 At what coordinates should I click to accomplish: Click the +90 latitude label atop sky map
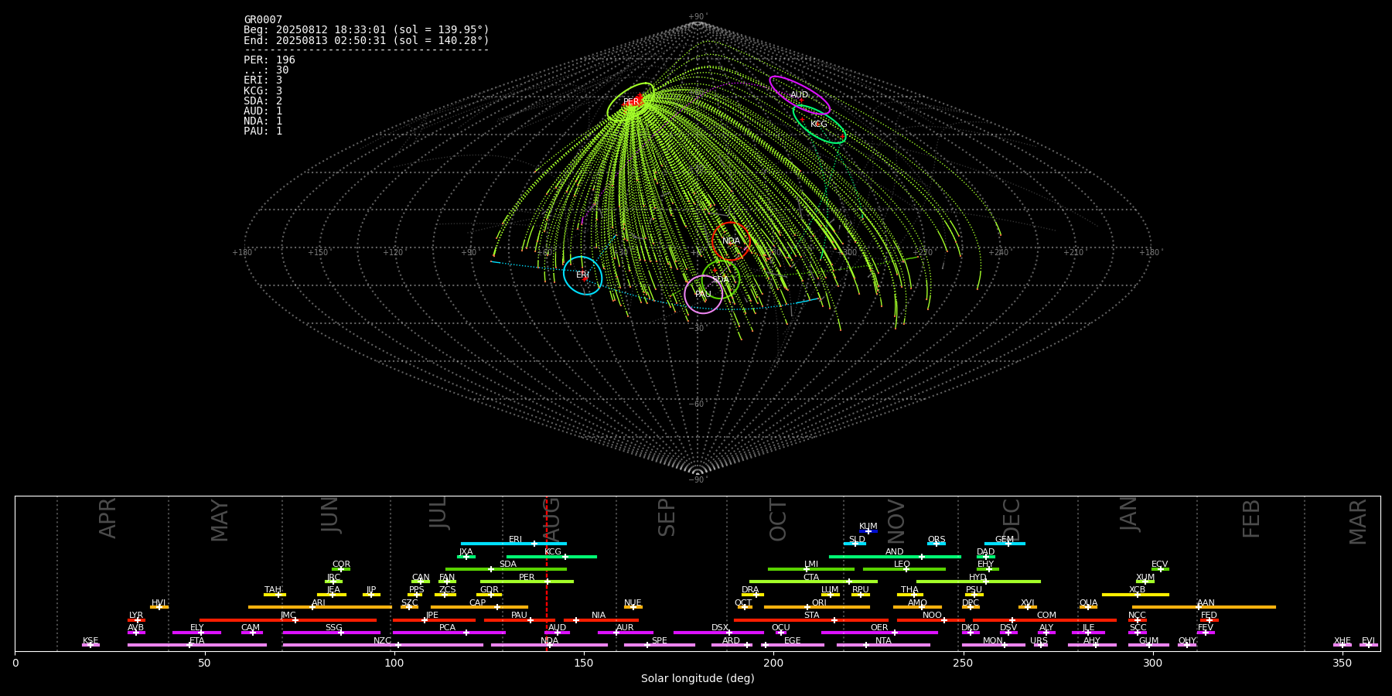point(698,17)
